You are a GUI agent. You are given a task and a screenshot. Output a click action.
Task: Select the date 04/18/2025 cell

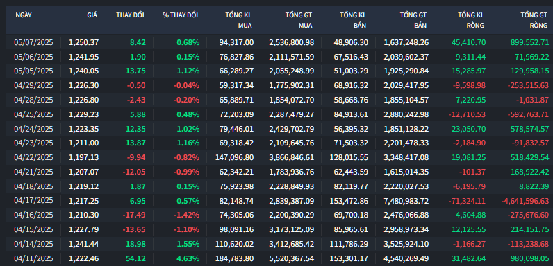click(x=33, y=186)
